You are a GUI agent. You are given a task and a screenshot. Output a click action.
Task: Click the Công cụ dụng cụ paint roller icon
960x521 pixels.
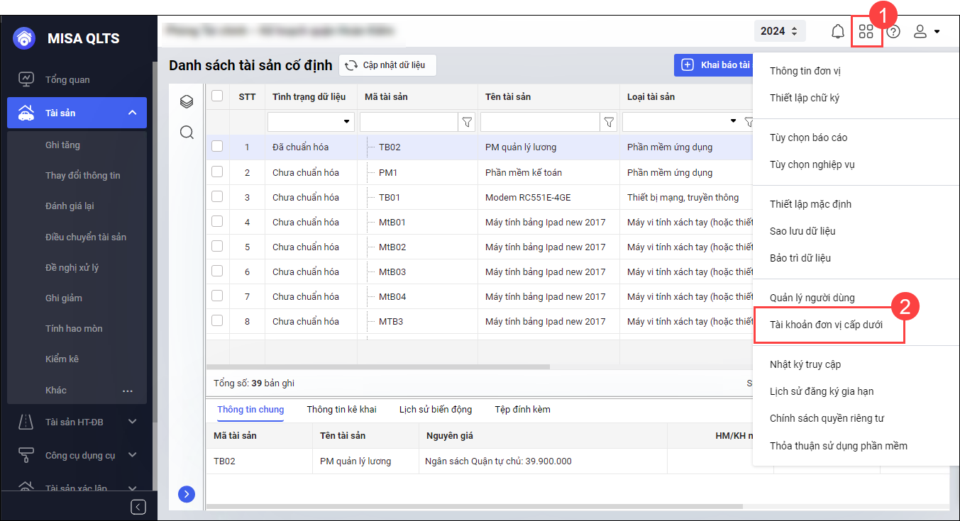26,455
